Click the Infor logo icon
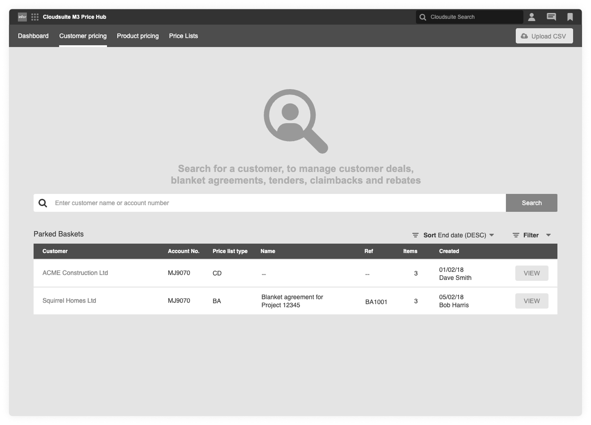 pos(22,17)
